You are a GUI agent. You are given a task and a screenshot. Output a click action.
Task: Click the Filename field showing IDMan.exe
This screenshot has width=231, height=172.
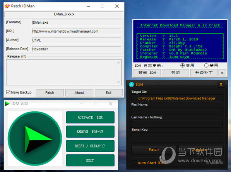[77, 23]
